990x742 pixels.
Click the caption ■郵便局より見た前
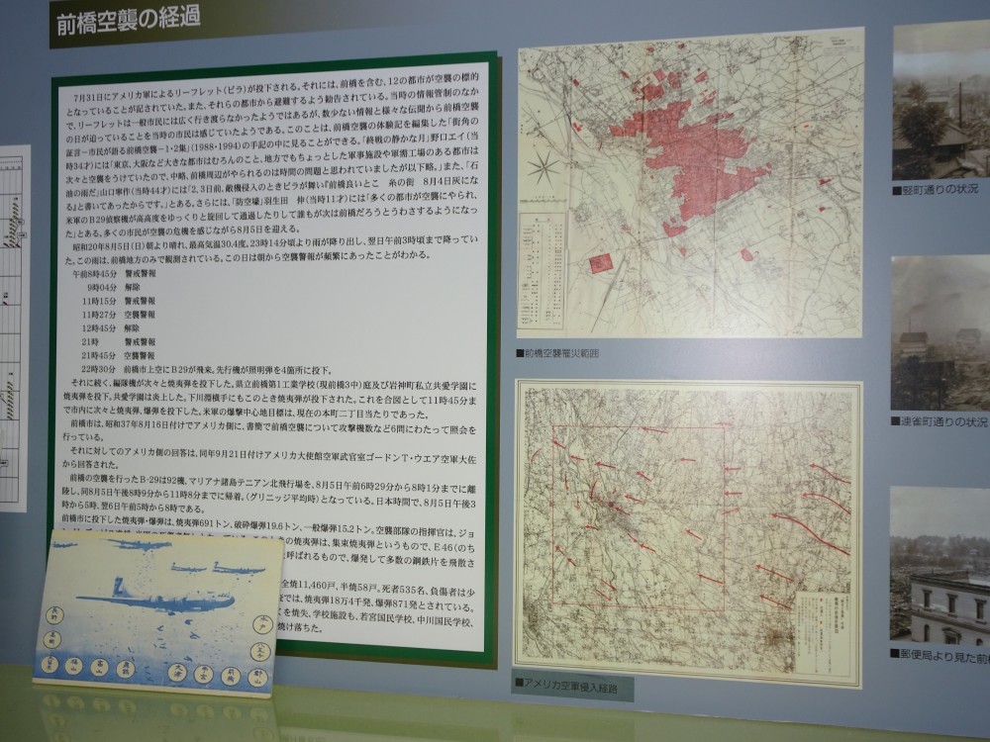coord(940,654)
